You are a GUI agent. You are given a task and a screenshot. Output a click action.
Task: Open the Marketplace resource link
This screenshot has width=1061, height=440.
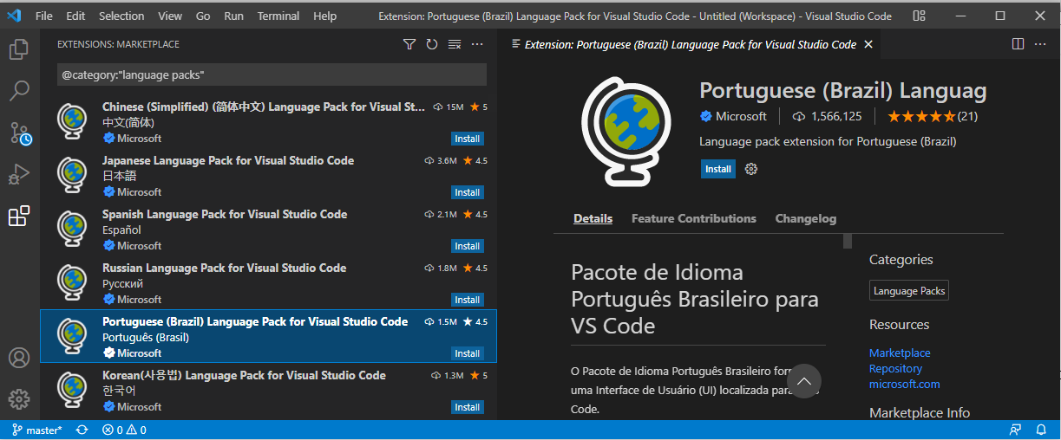click(x=900, y=353)
